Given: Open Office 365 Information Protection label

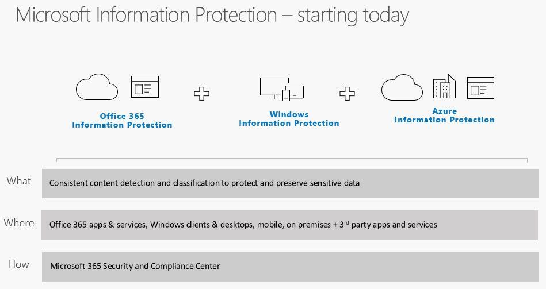Looking at the screenshot, I should tap(122, 121).
